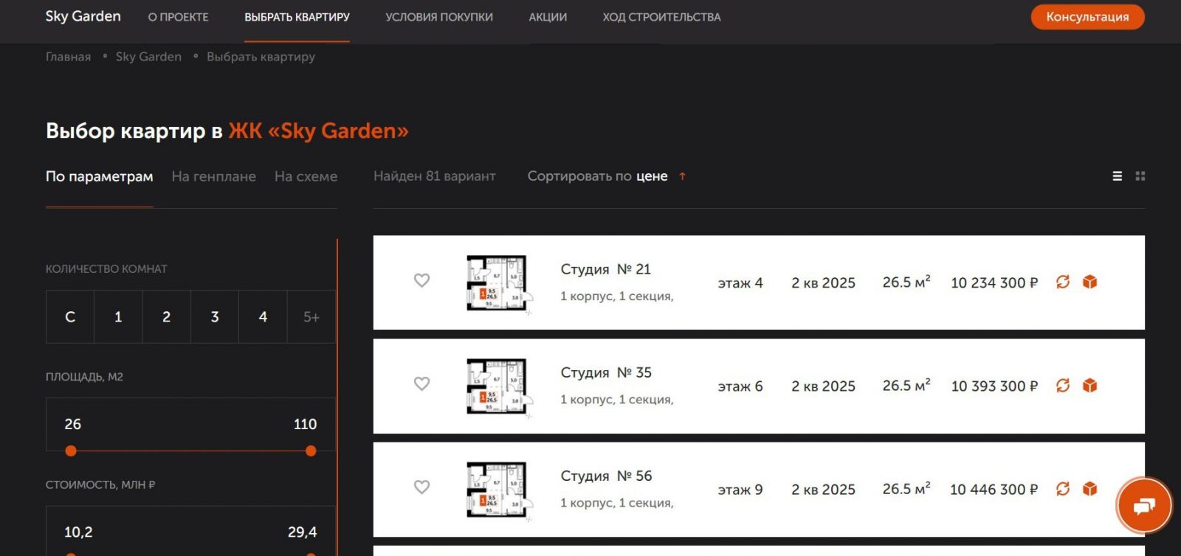Open О ПРОЕКТЕ menu item

click(x=179, y=17)
